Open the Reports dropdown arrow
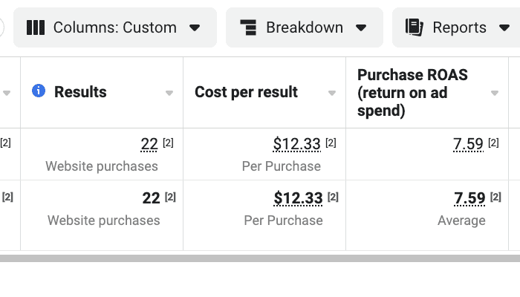Image resolution: width=520 pixels, height=297 pixels. pos(504,28)
